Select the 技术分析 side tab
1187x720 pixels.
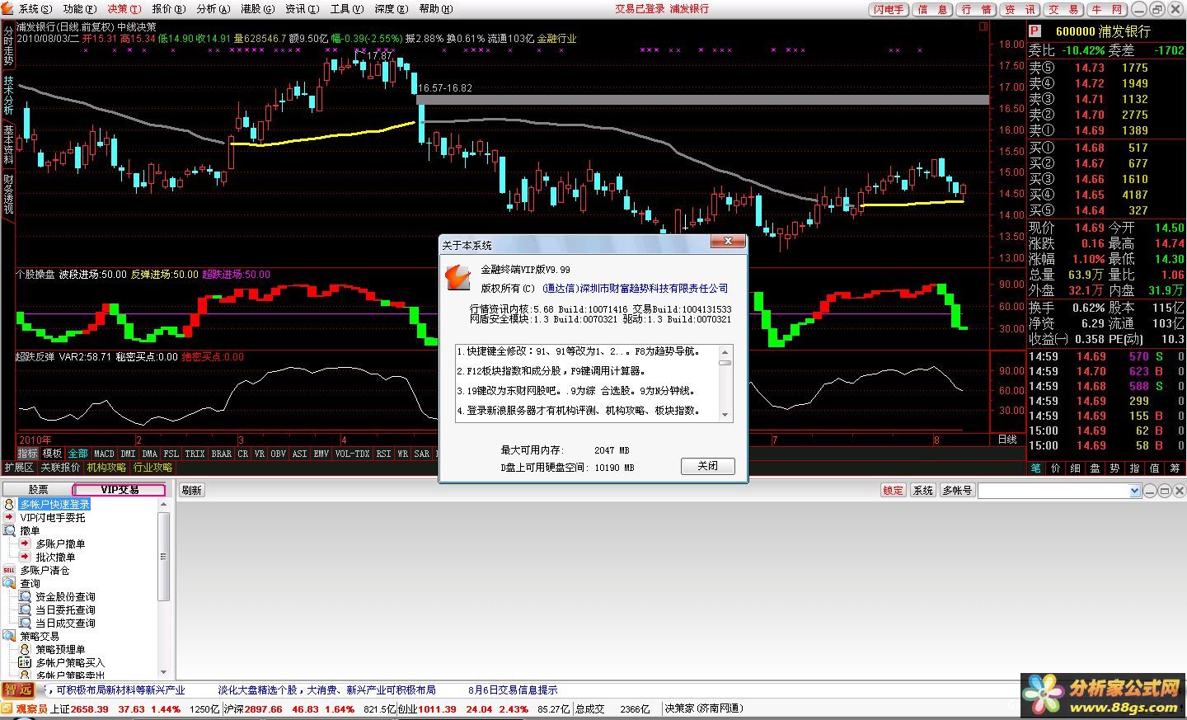point(8,96)
